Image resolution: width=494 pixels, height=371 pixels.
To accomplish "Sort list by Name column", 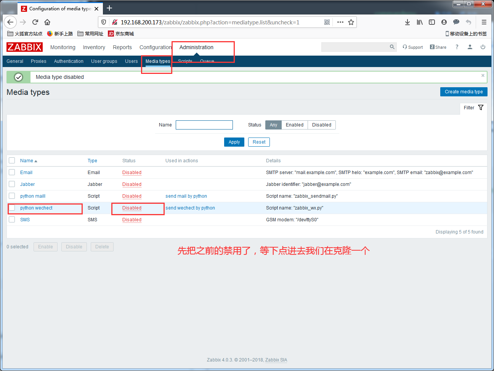I will [29, 161].
